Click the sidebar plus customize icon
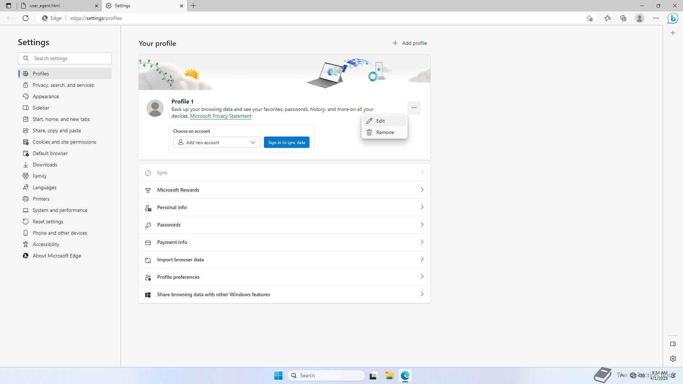Screen dimensions: 683x384 (673, 33)
